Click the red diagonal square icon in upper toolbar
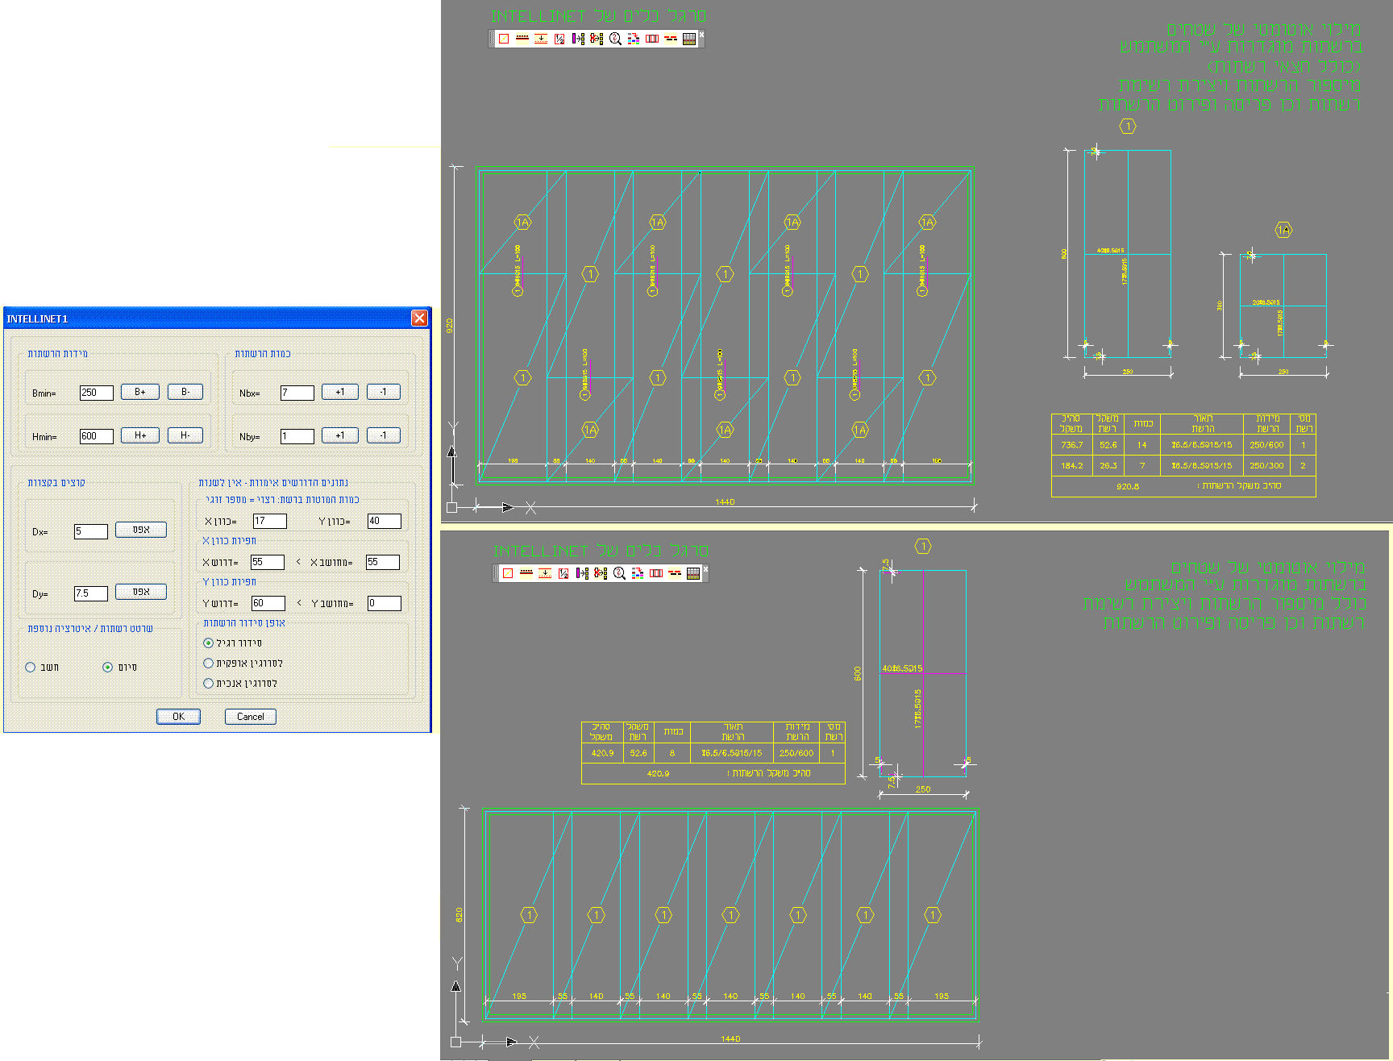This screenshot has height=1061, width=1393. [504, 39]
